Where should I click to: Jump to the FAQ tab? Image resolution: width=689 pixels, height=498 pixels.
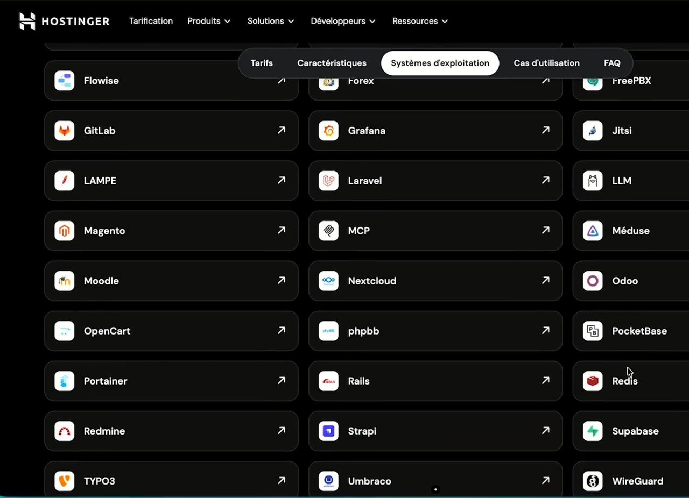coord(612,63)
